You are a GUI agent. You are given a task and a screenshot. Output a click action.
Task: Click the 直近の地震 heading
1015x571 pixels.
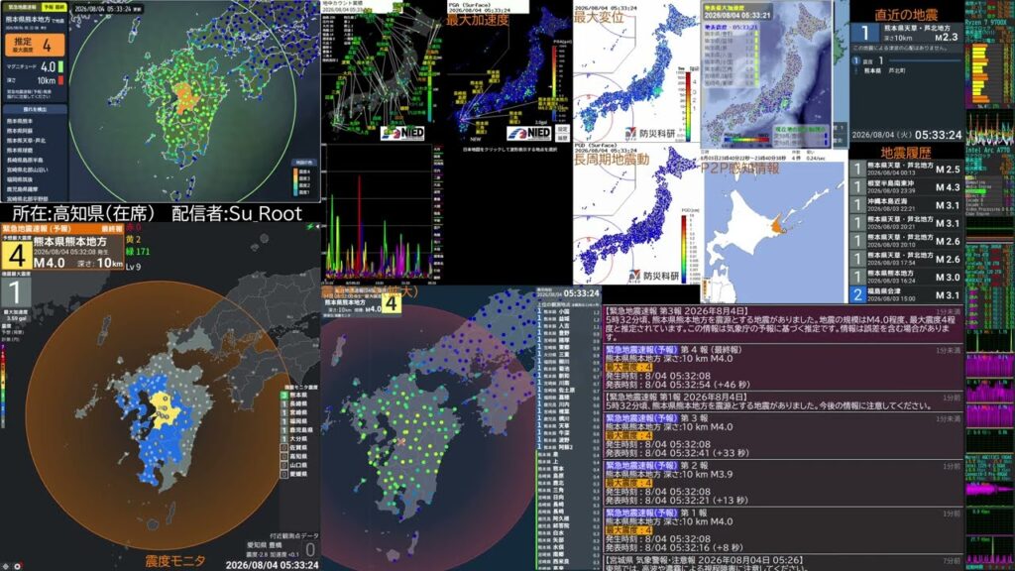tap(906, 14)
